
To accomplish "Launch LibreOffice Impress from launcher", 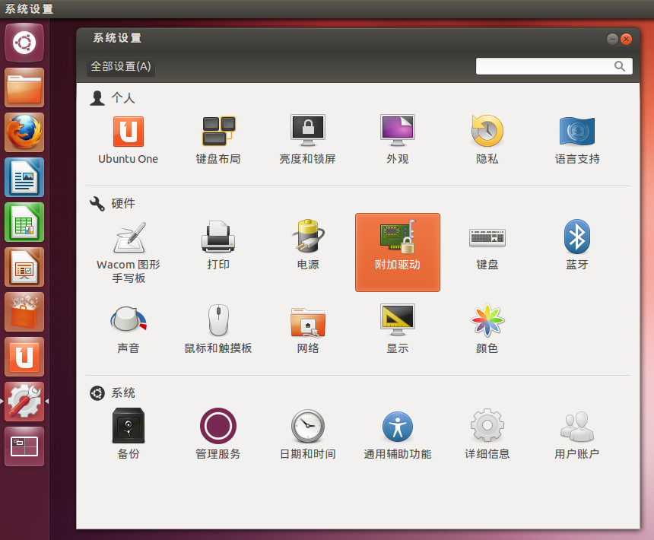I will pyautogui.click(x=24, y=267).
